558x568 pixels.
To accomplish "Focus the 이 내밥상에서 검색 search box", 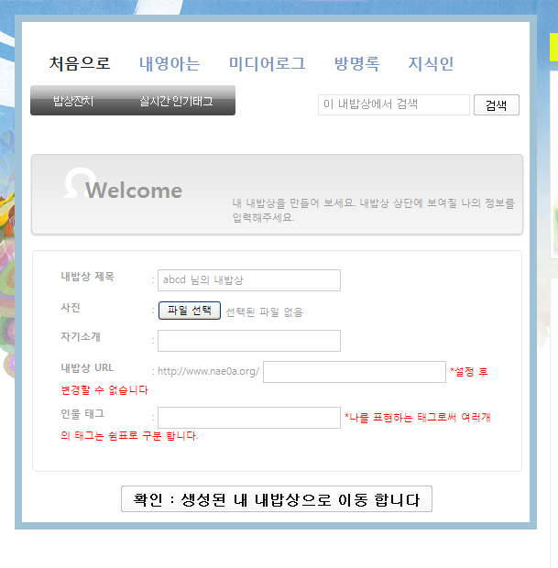I will pos(394,104).
